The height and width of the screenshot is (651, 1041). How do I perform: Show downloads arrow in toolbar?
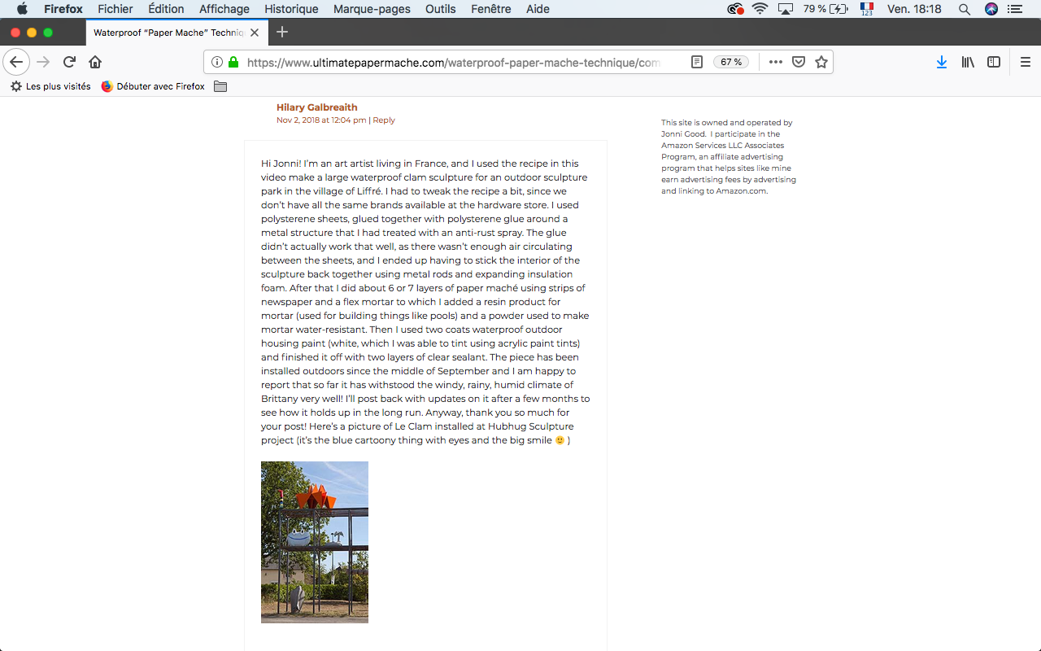[942, 62]
